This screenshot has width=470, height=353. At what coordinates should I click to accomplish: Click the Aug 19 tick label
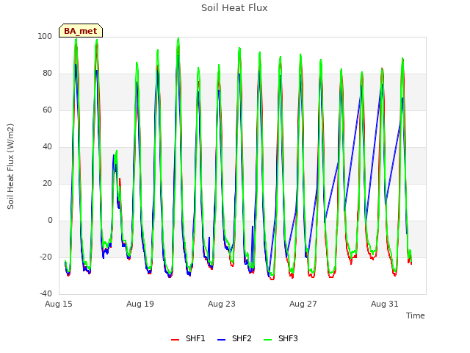point(140,304)
